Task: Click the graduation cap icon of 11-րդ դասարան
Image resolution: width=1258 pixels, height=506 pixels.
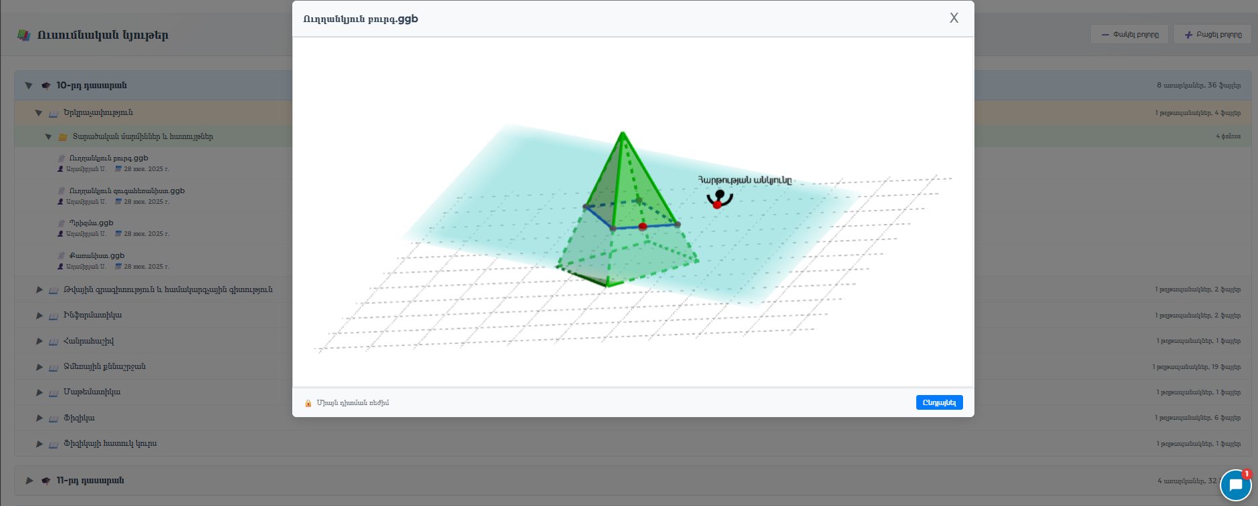Action: pyautogui.click(x=45, y=481)
